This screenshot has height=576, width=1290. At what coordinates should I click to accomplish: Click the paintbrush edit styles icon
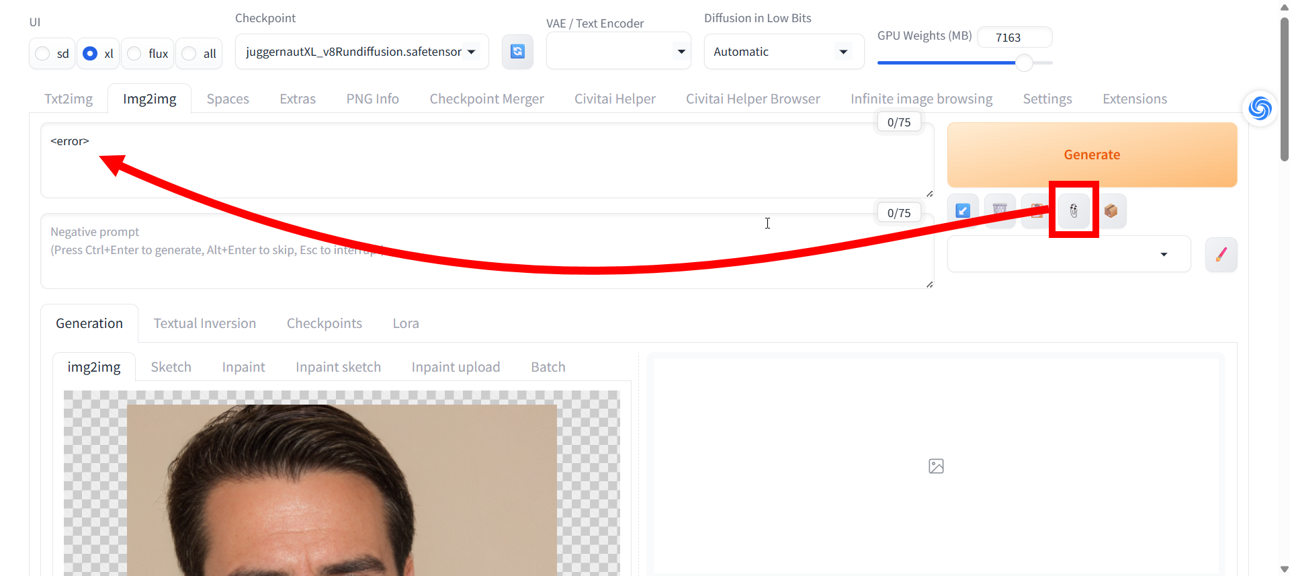pos(1221,255)
